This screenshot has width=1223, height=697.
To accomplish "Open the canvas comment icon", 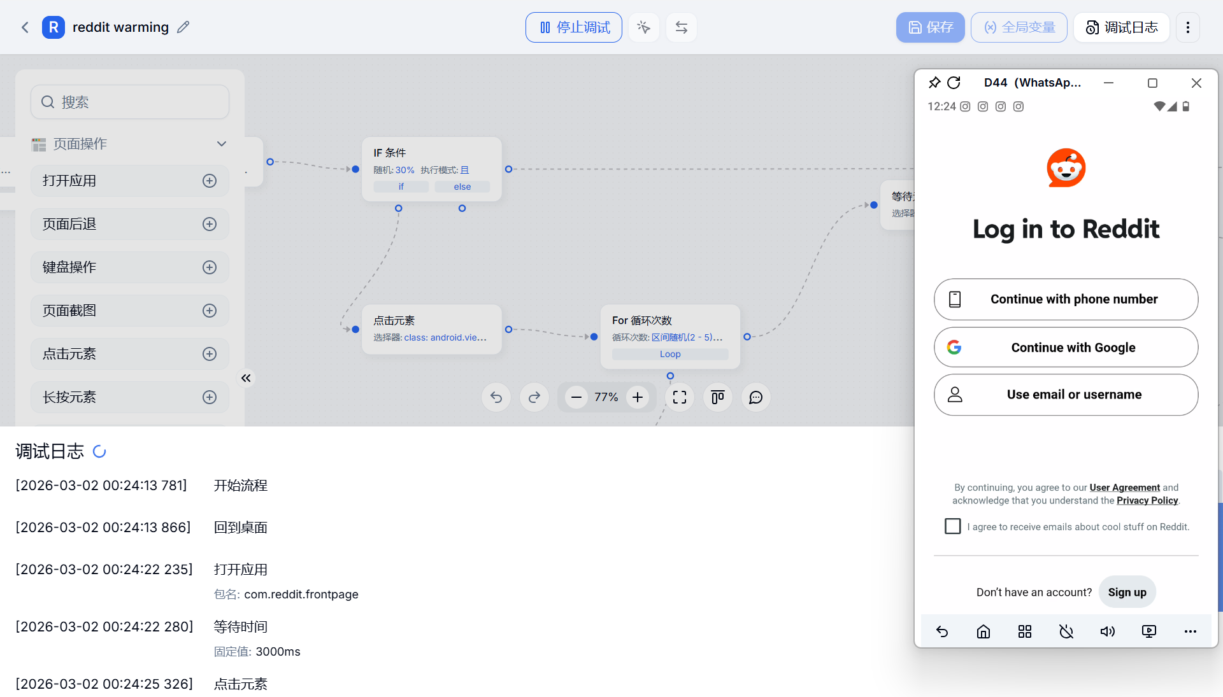I will click(x=756, y=397).
